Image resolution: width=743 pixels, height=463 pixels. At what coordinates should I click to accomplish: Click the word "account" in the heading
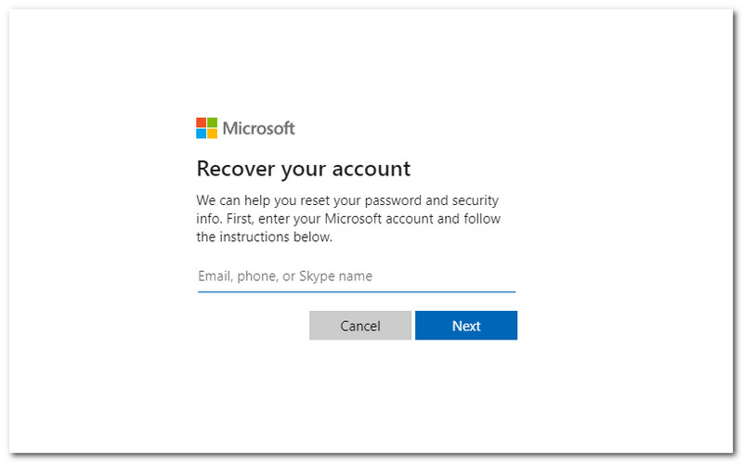click(x=371, y=170)
